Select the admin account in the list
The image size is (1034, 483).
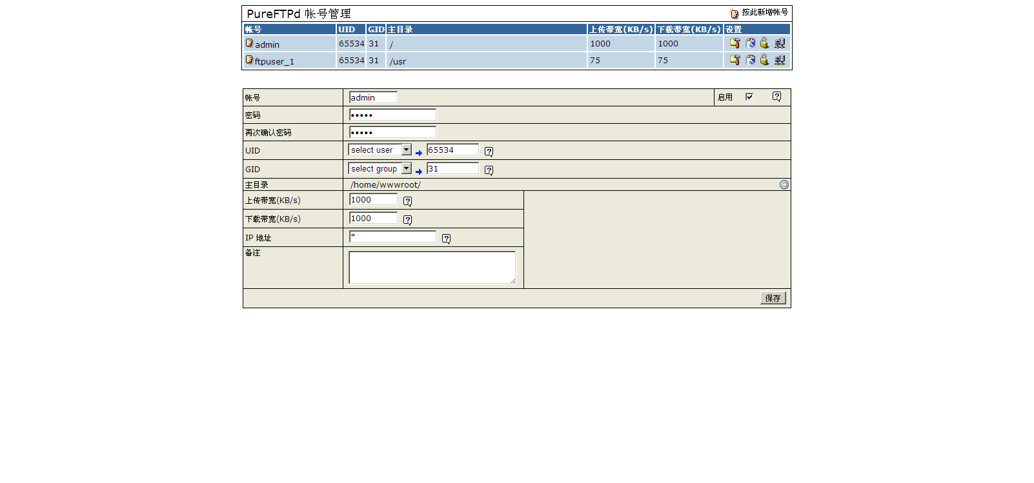[x=267, y=44]
